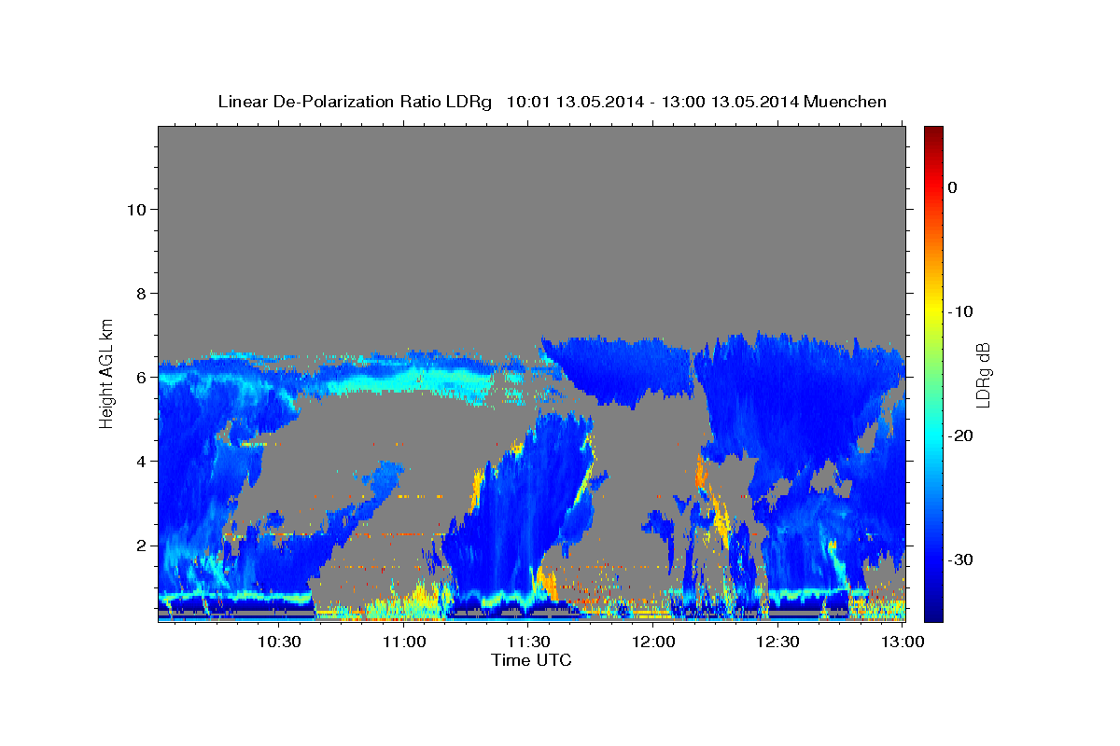Click the dark blue bottom of colorbar

point(933,611)
